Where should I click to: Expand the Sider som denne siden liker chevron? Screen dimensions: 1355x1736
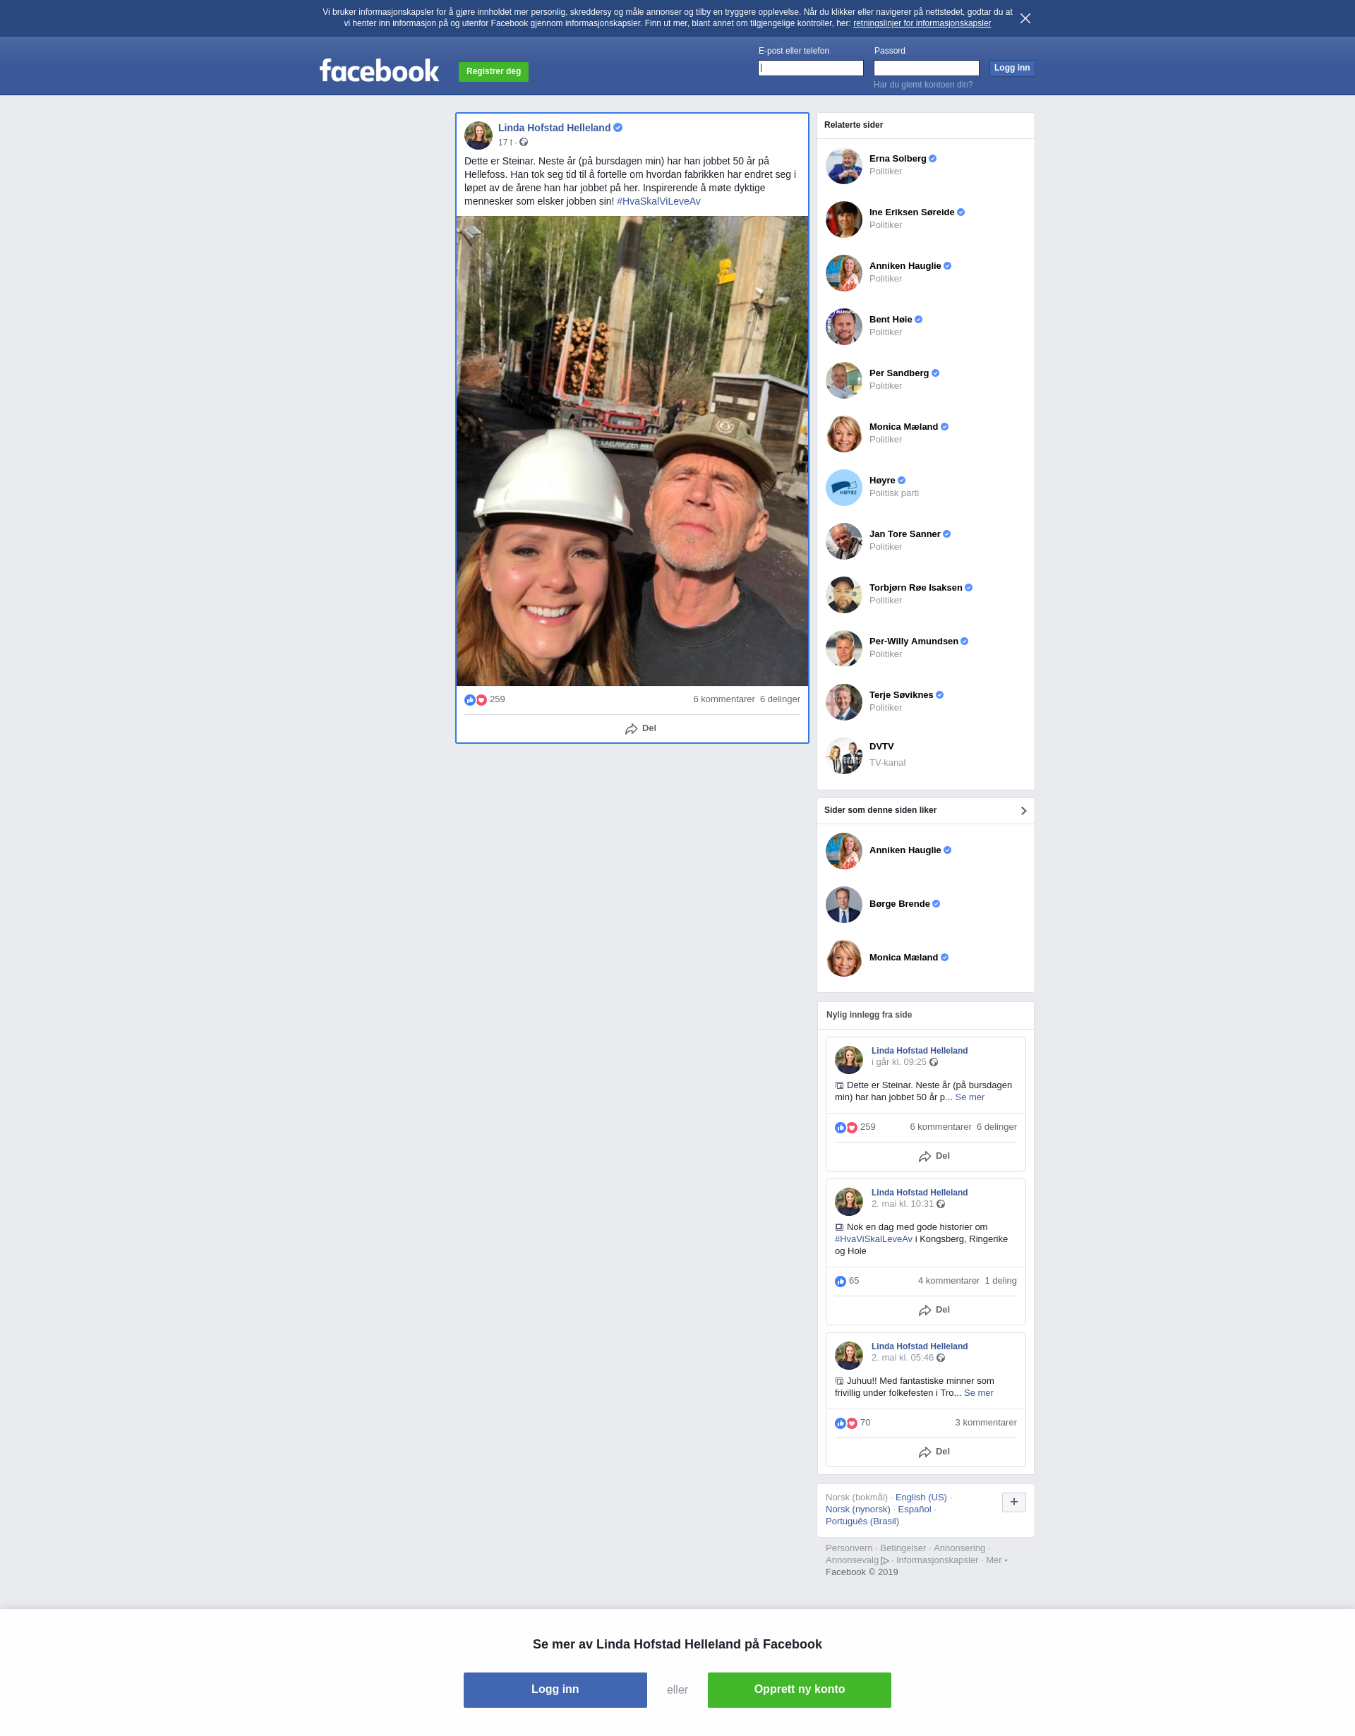point(1023,811)
